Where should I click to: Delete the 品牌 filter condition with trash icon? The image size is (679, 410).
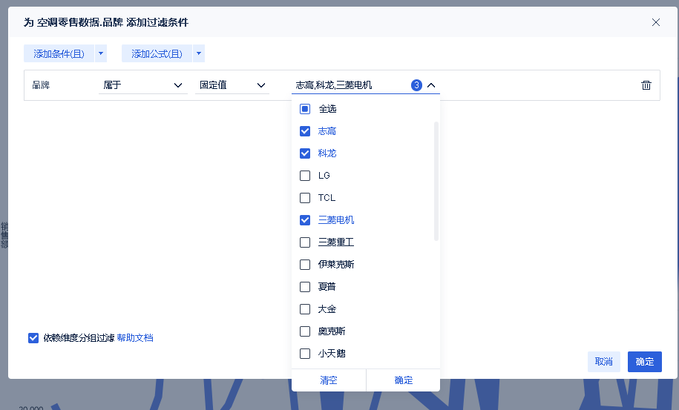tap(646, 85)
